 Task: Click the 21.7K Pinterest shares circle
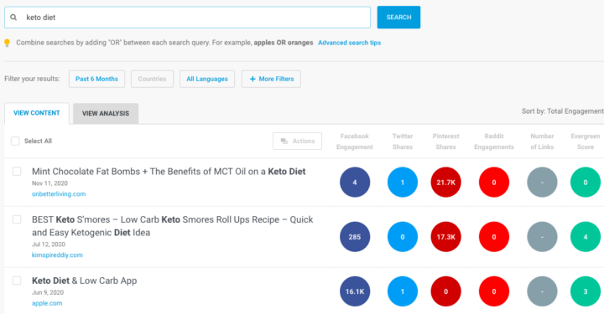tap(445, 183)
